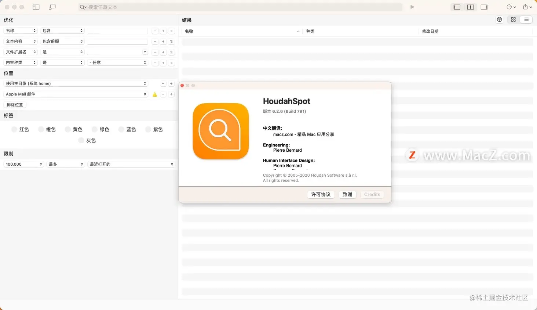The width and height of the screenshot is (537, 310).
Task: Add a criterion after the 文本内容 row
Action: coord(163,42)
